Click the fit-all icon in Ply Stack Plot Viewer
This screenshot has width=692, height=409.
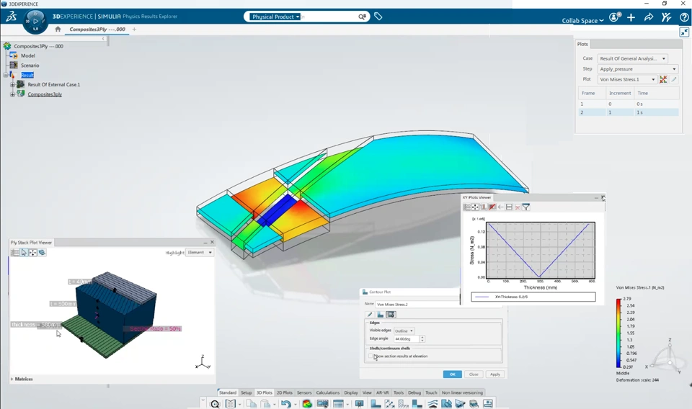pyautogui.click(x=32, y=253)
